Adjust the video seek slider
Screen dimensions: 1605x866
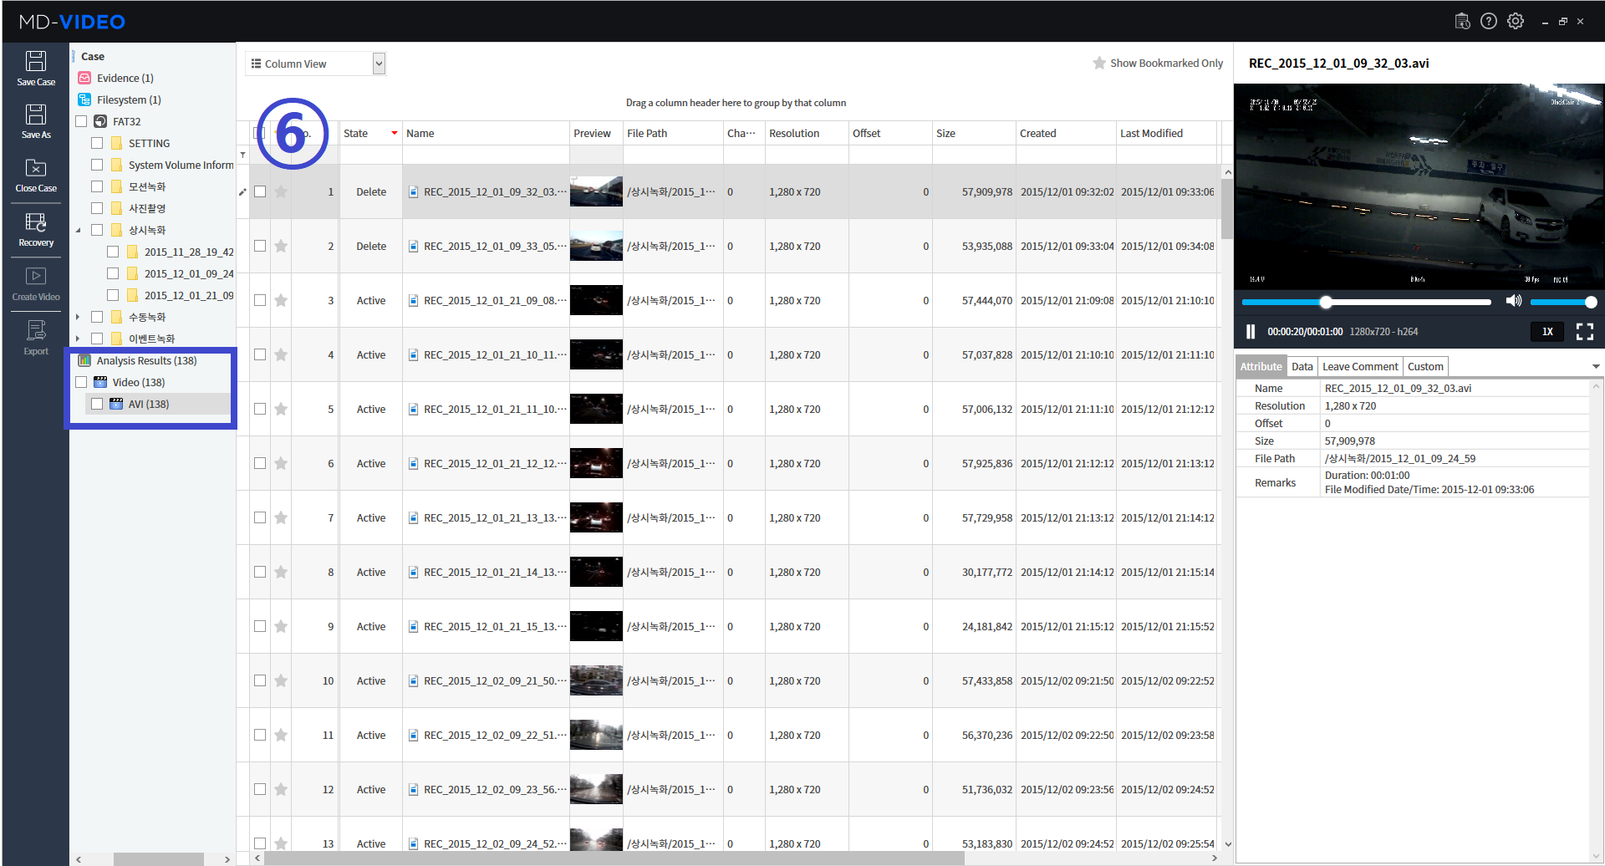[1325, 302]
